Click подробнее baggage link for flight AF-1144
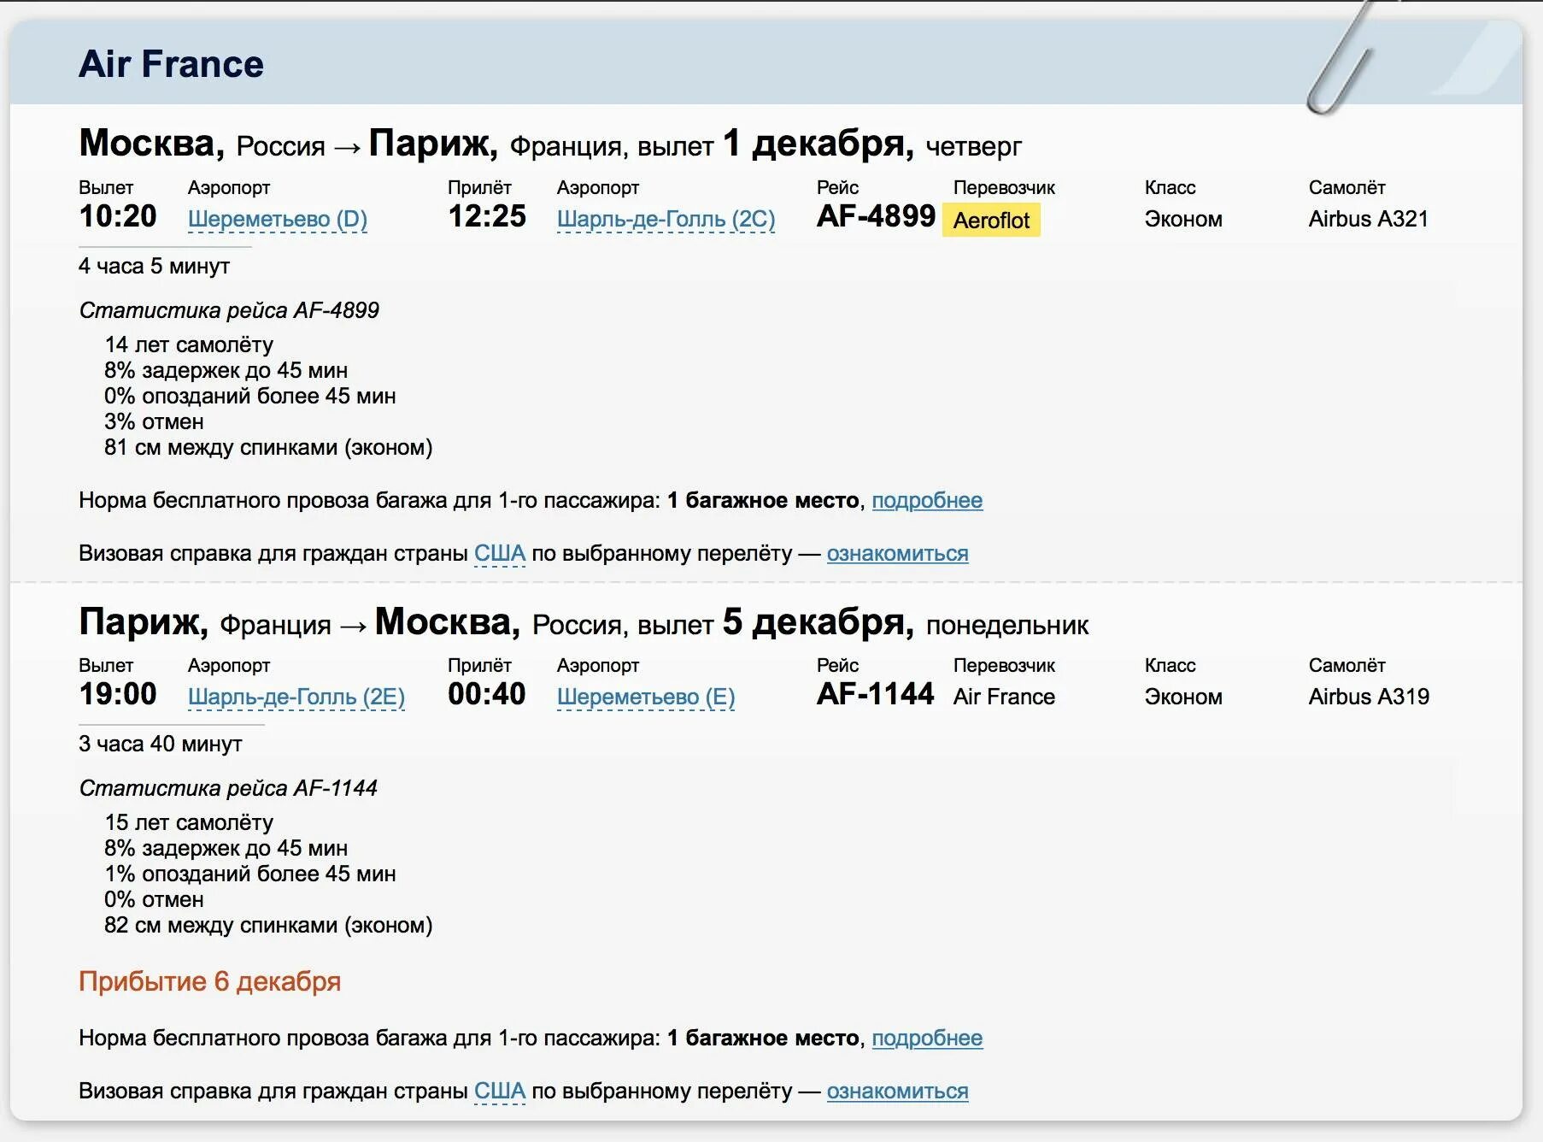This screenshot has width=1543, height=1142. pyautogui.click(x=927, y=1039)
